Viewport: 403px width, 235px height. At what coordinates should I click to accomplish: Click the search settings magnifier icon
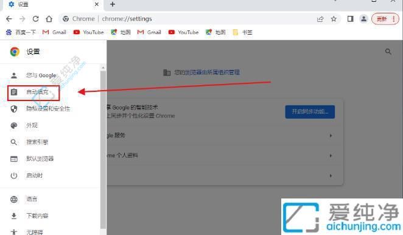pyautogui.click(x=388, y=52)
